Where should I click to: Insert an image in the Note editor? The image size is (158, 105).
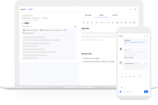126,23
